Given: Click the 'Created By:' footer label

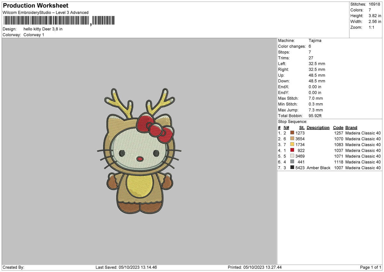Looking at the screenshot, I should 13,268.
